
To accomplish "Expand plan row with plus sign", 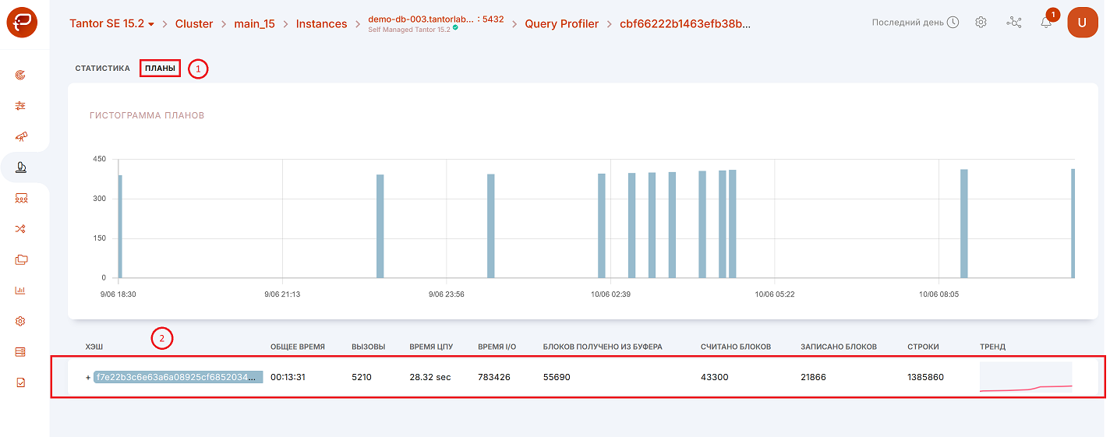I will pos(88,377).
